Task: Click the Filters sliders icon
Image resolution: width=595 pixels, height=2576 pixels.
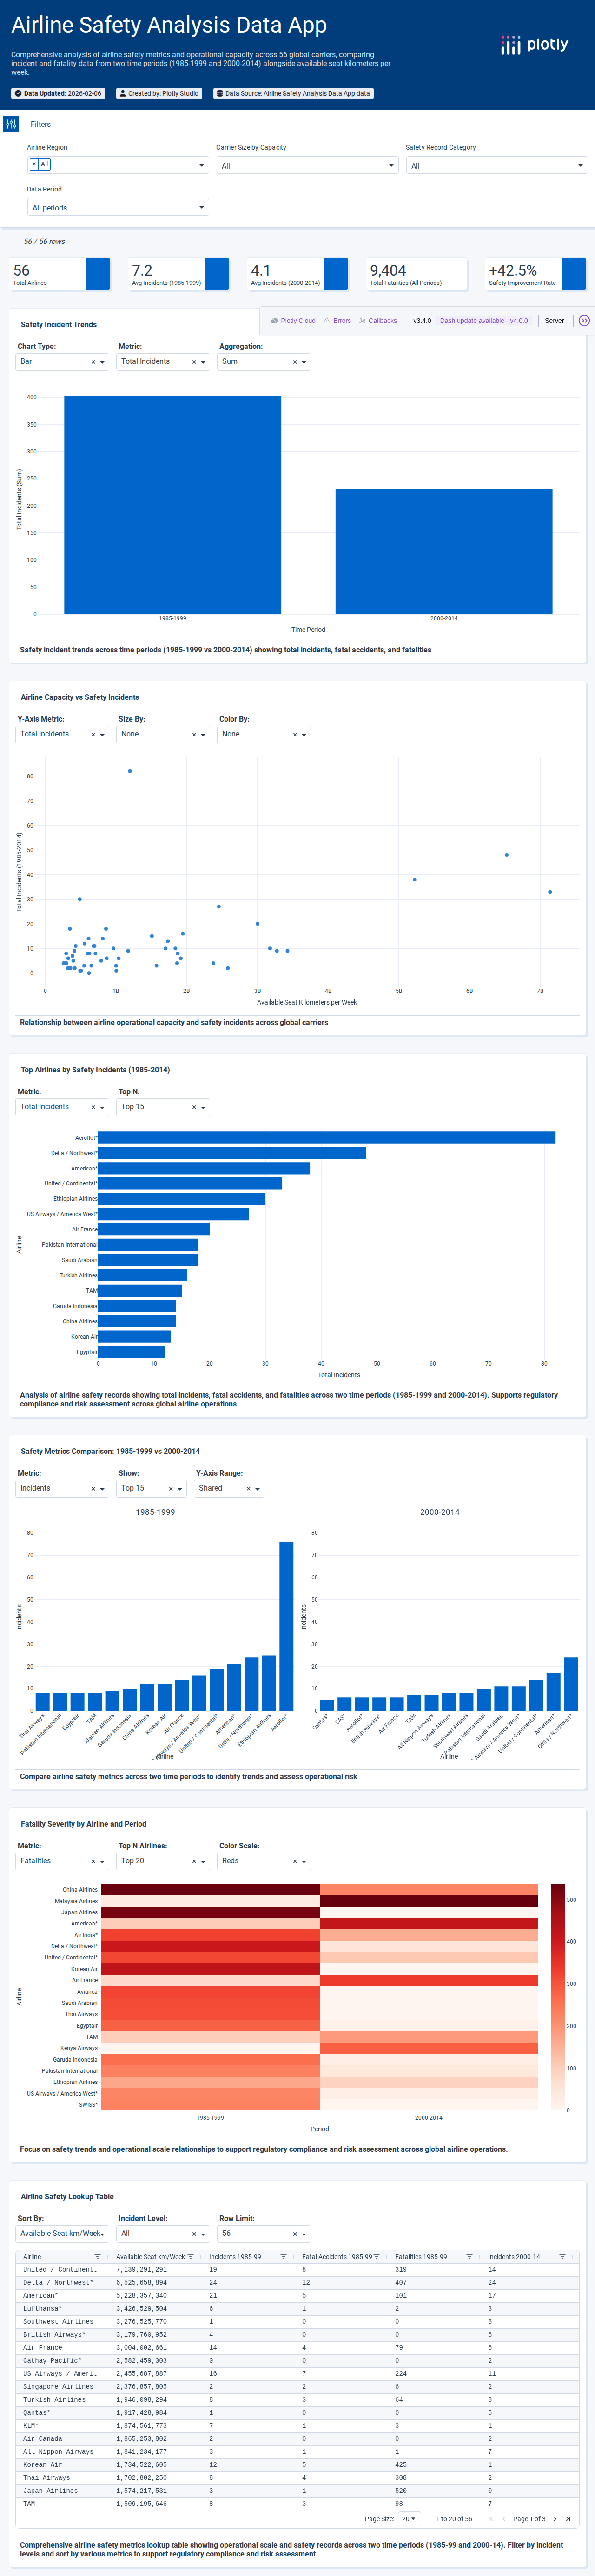Action: tap(11, 124)
